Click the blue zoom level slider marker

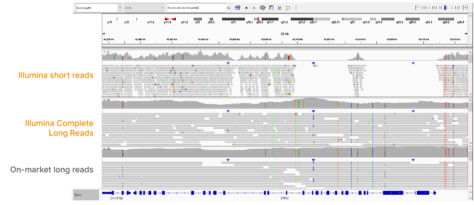coord(445,7)
